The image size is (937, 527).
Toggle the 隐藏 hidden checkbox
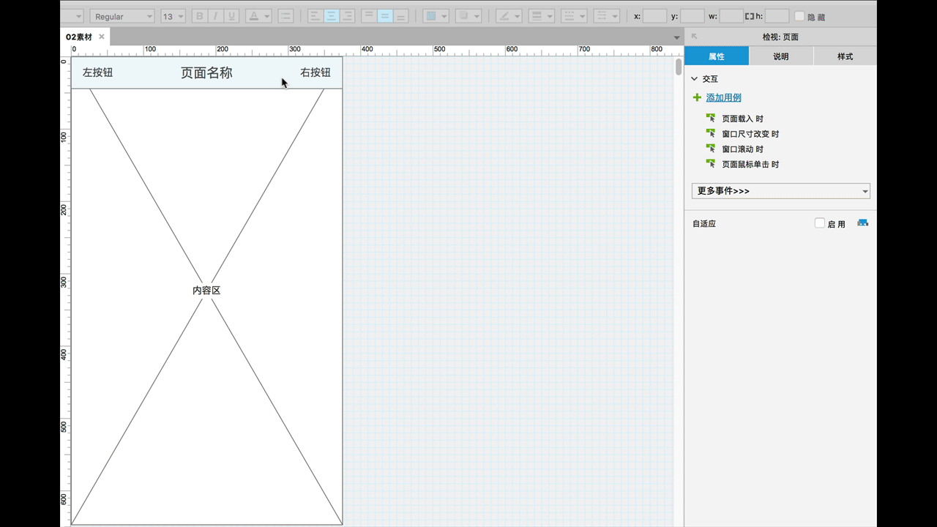coord(799,16)
